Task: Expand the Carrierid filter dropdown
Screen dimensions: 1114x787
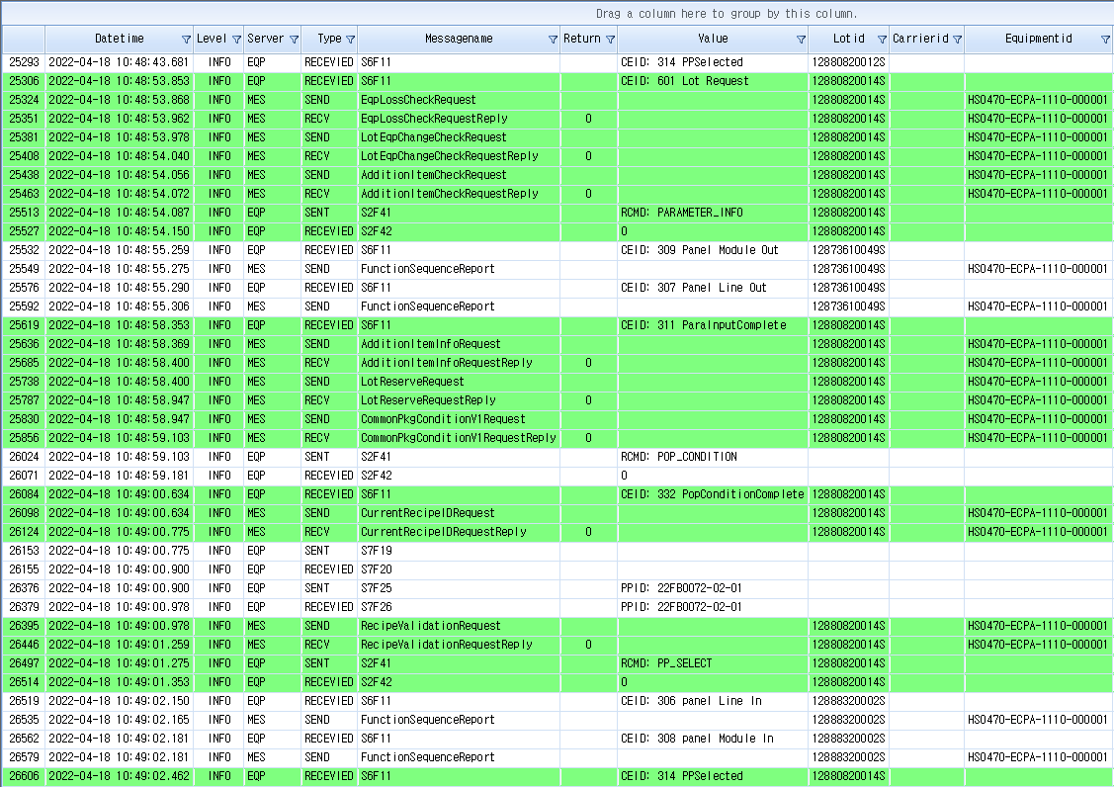Action: [x=956, y=40]
